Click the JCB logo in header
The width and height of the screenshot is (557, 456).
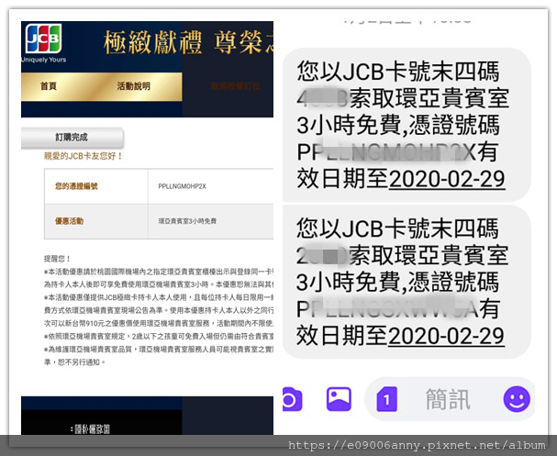point(43,39)
